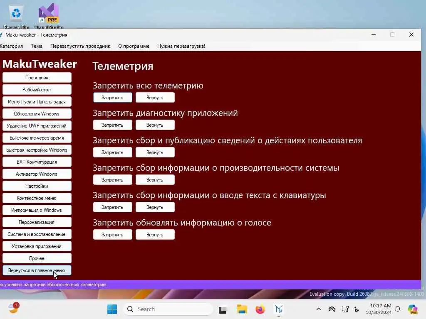This screenshot has height=319, width=426.
Task: Select the MakuTweaker taskbar icon
Action: point(279,309)
